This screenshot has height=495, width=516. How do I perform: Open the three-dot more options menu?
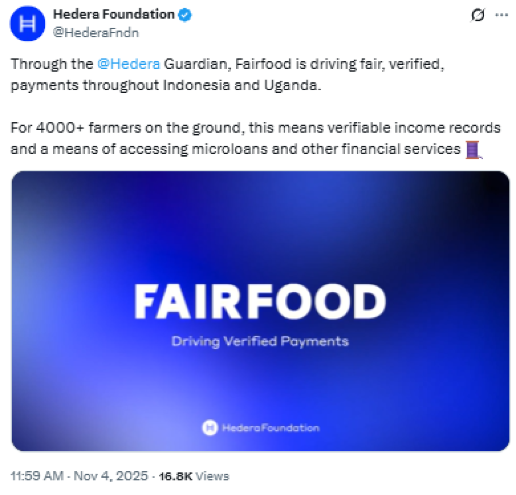pyautogui.click(x=501, y=15)
